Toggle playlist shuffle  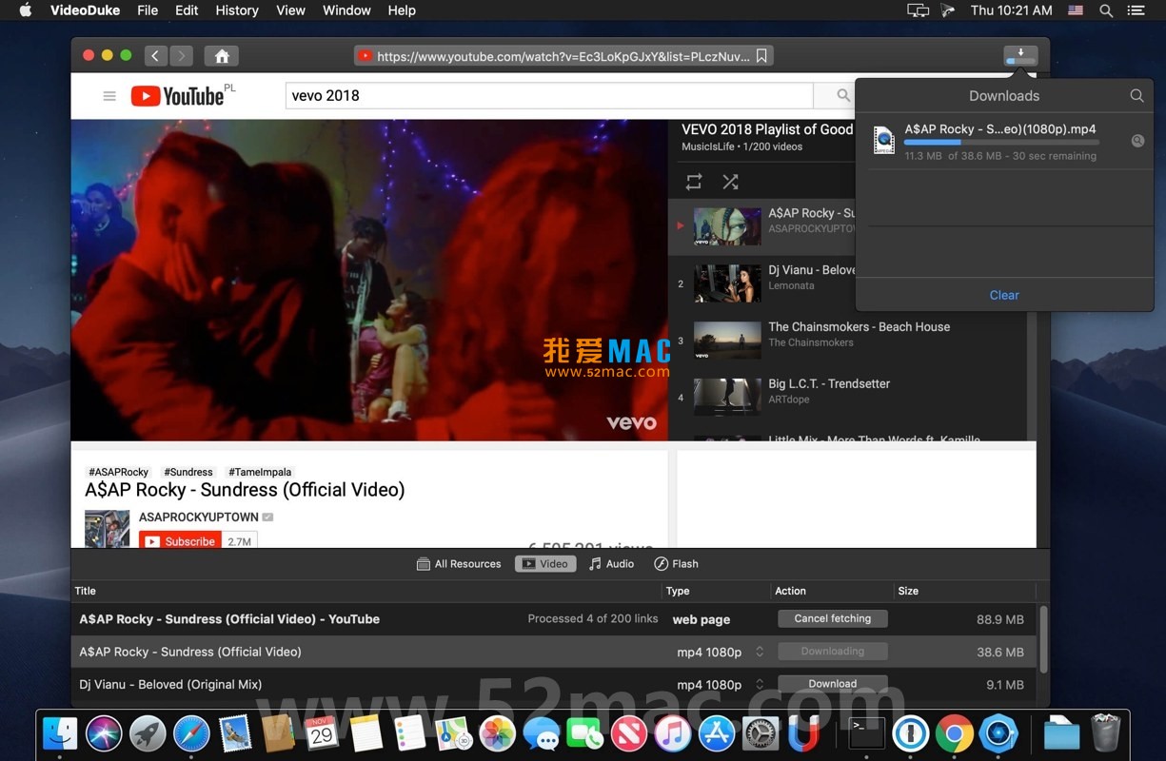coord(730,182)
